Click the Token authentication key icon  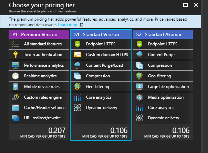[15, 55]
